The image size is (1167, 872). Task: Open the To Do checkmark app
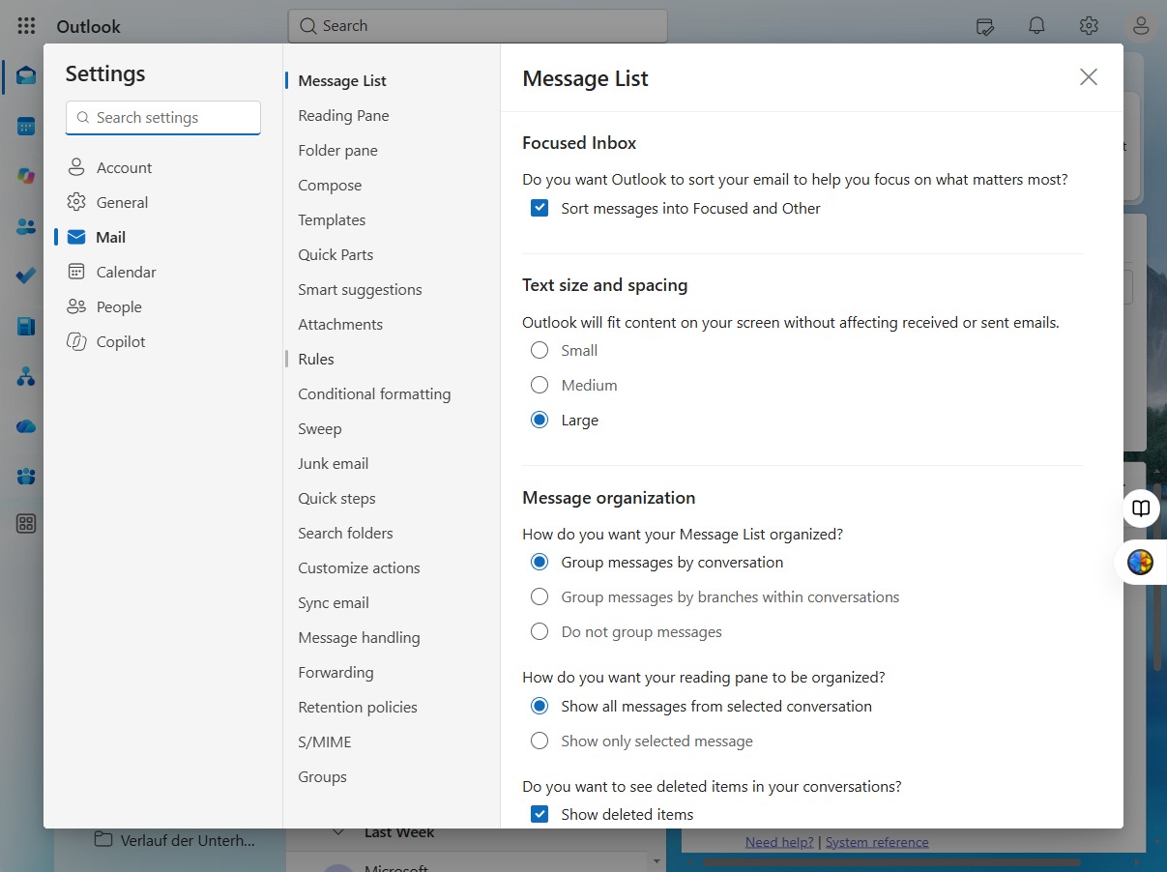pos(26,276)
